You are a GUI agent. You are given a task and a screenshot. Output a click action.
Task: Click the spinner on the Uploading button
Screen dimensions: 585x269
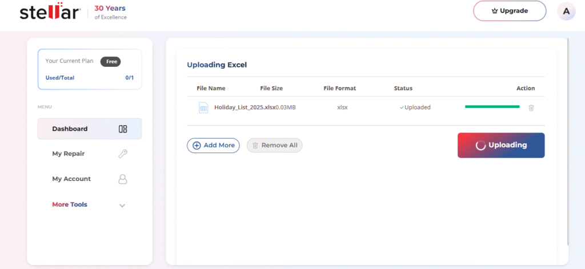point(480,146)
